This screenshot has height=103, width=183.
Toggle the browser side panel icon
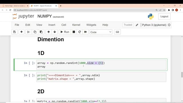[x=173, y=10]
